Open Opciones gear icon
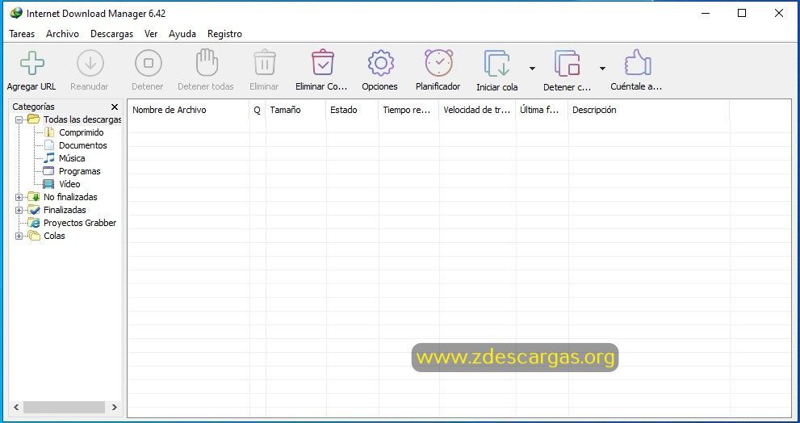The image size is (800, 423). pyautogui.click(x=380, y=63)
